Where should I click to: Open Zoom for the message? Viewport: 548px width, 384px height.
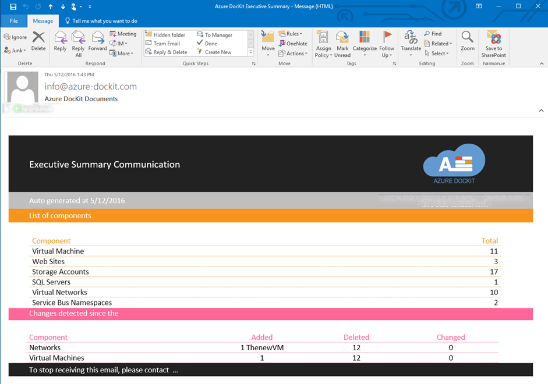[x=467, y=41]
